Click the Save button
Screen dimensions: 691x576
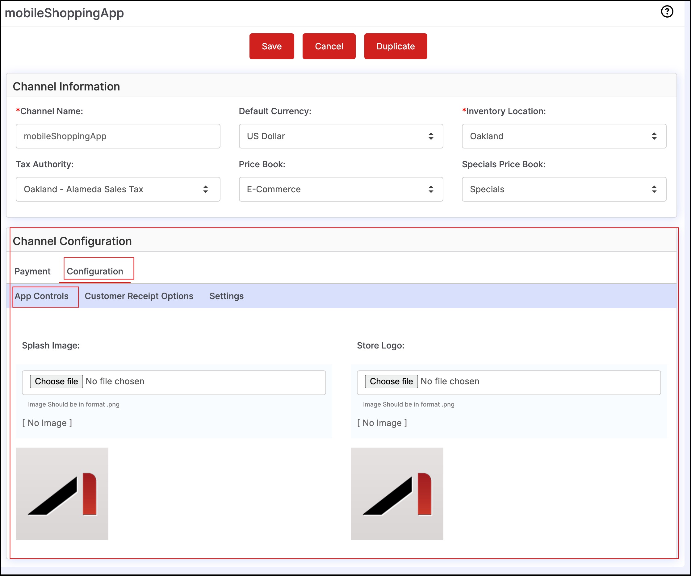[x=271, y=46]
